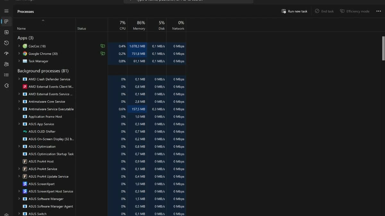Open the Services page icon
385x216 pixels.
click(x=6, y=86)
